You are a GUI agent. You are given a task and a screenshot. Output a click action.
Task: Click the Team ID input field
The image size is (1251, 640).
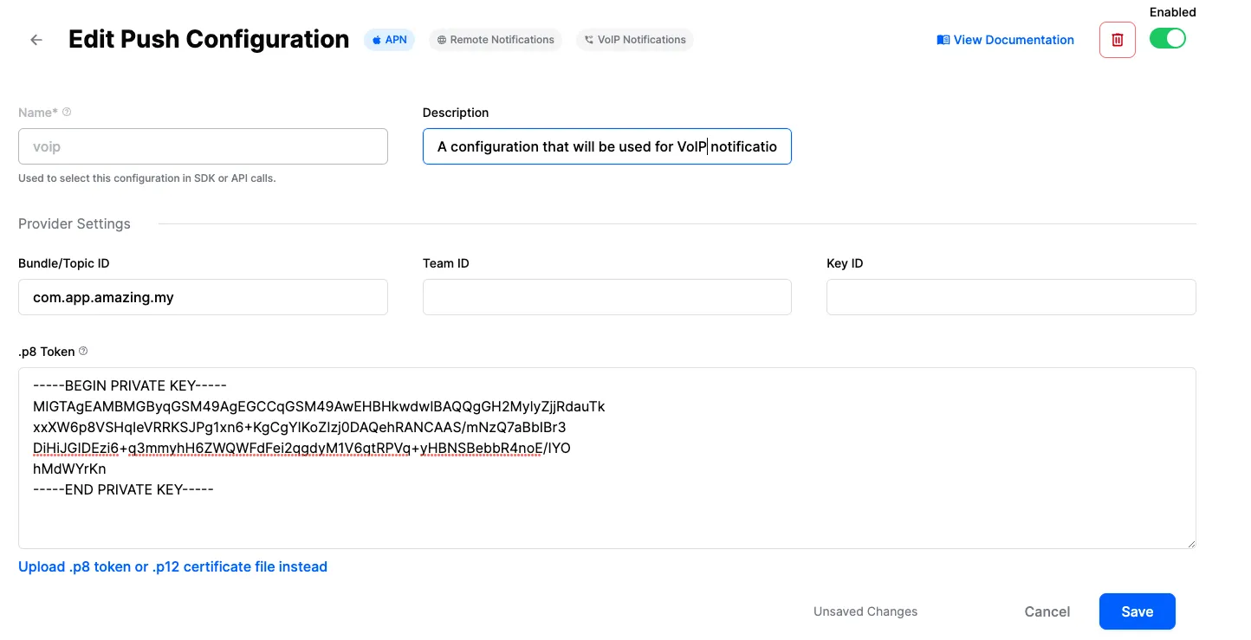coord(606,296)
